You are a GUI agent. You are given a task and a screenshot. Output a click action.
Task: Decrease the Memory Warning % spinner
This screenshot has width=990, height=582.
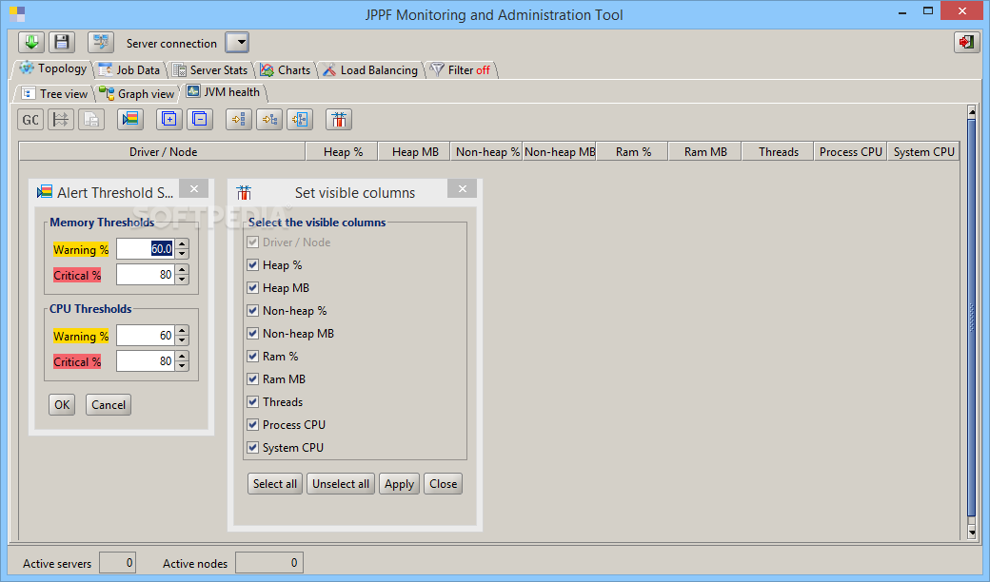(182, 254)
